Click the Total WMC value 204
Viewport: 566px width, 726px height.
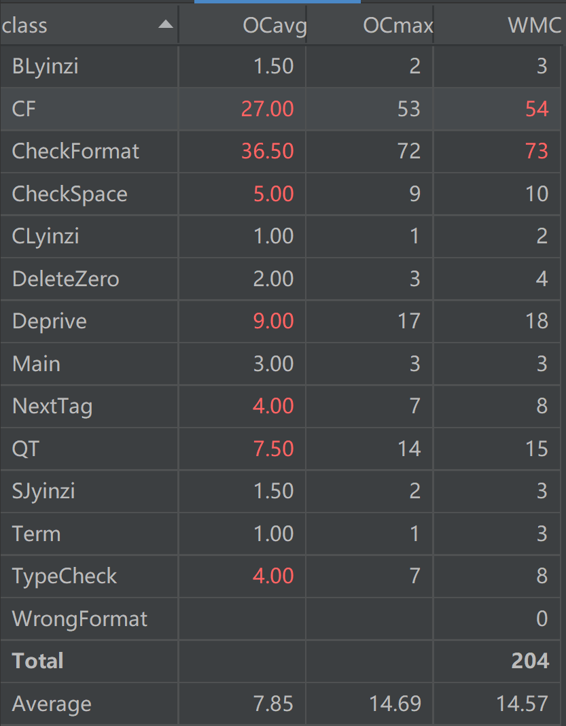point(530,661)
